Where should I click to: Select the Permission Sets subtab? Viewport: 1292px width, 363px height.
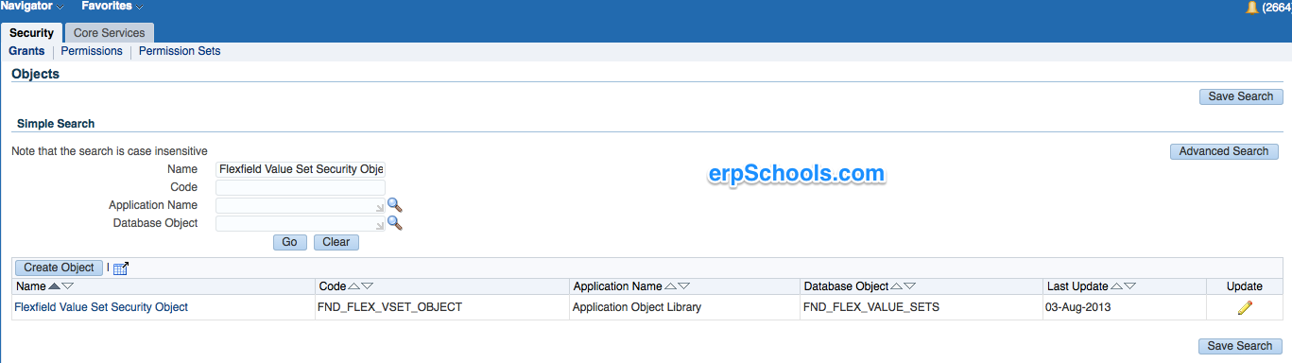click(x=180, y=51)
